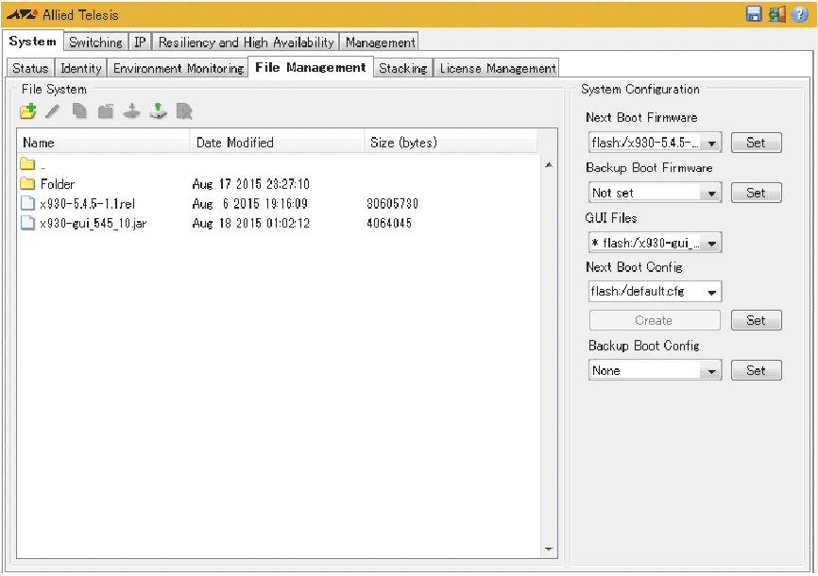Click the save floppy disk icon in header
The image size is (818, 576).
754,14
